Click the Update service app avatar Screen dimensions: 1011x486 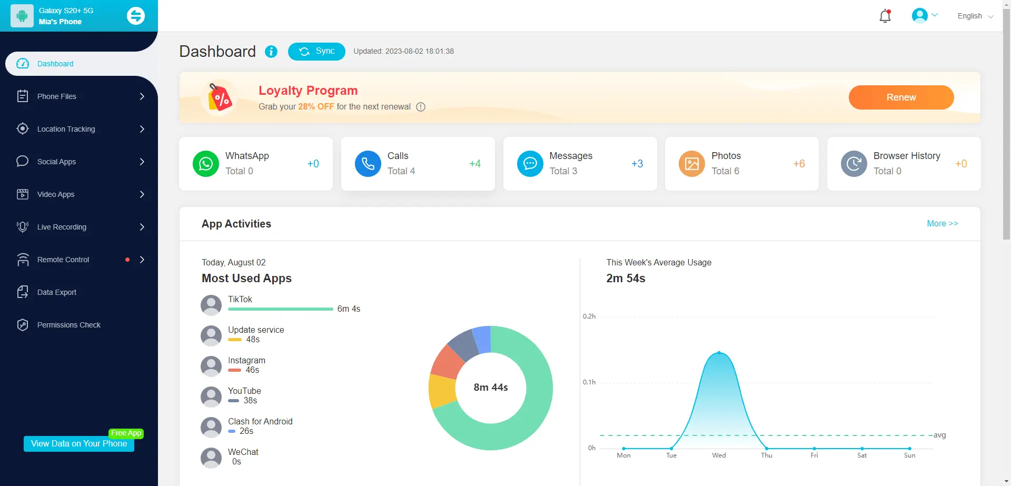click(x=211, y=336)
